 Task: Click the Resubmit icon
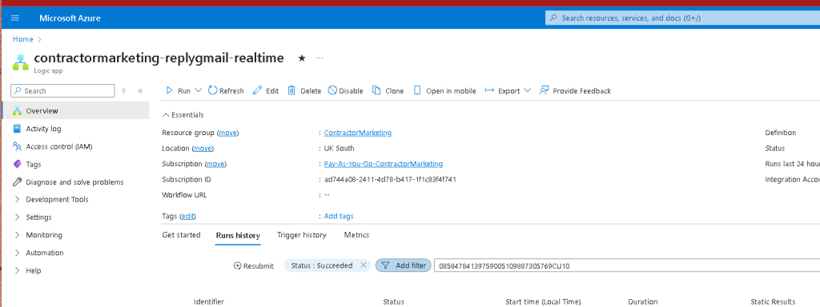tap(238, 265)
